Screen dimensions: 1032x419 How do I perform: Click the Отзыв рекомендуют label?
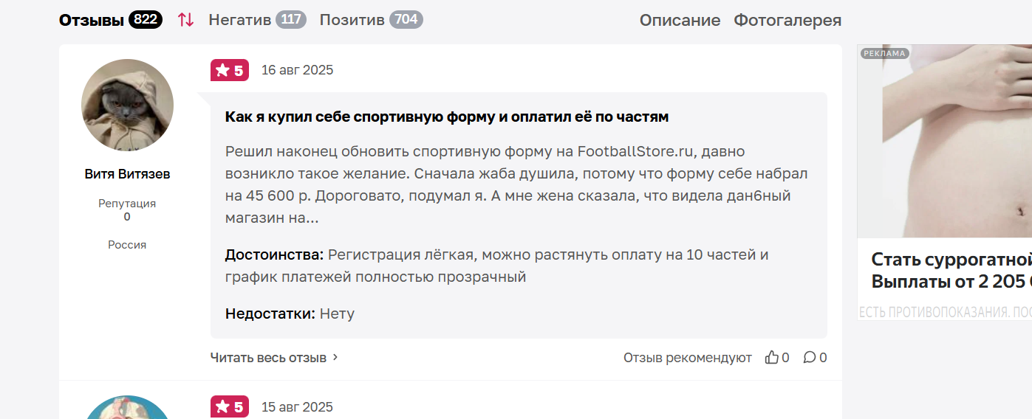click(688, 358)
